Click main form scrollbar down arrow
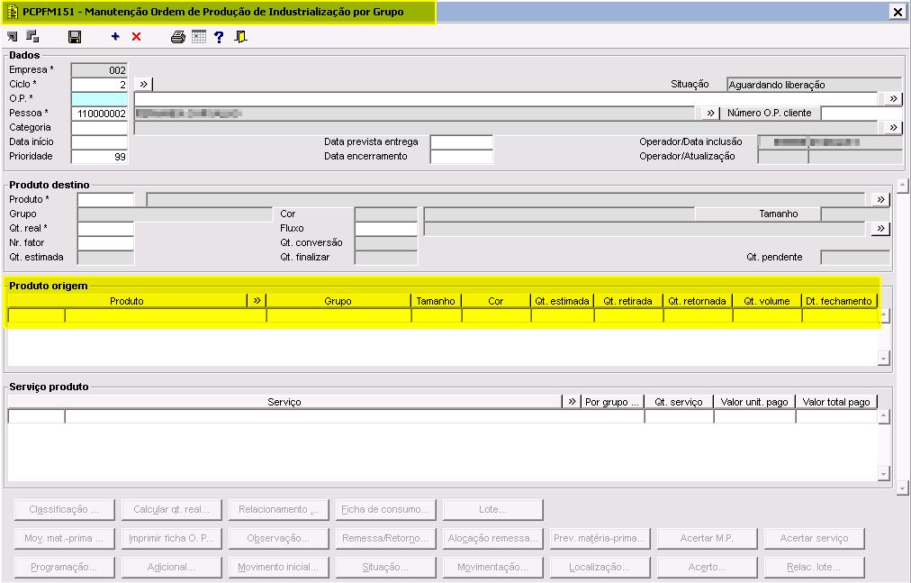Image resolution: width=911 pixels, height=583 pixels. pos(902,487)
